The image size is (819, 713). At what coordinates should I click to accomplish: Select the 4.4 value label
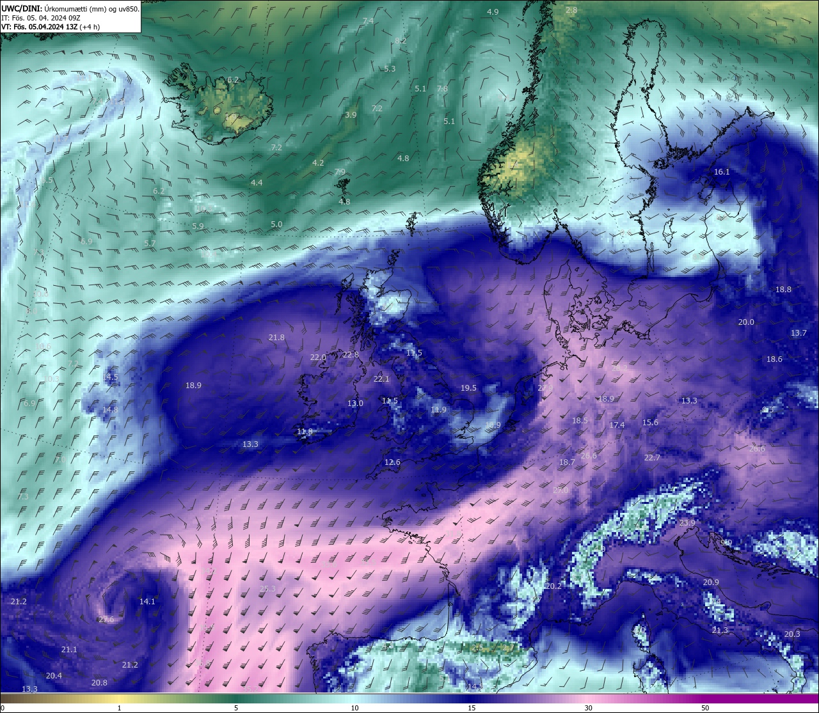click(x=257, y=183)
